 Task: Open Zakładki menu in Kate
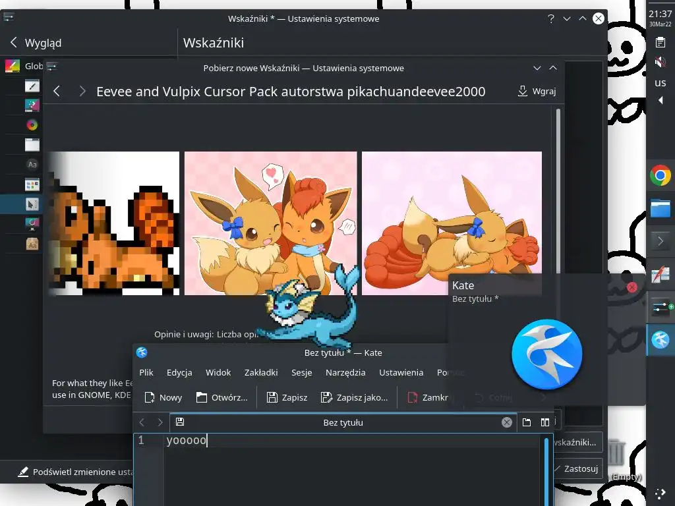coord(261,373)
